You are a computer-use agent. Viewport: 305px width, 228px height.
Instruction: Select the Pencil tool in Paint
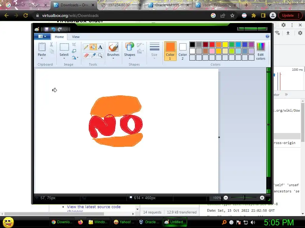86,47
